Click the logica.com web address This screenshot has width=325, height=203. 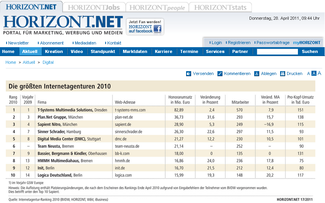point(123,175)
